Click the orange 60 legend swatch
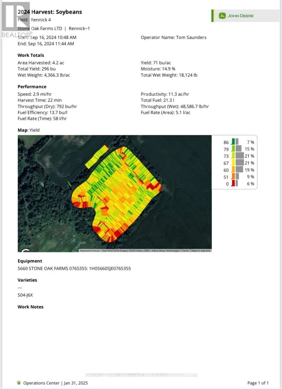This screenshot has height=389, width=282. (233, 170)
